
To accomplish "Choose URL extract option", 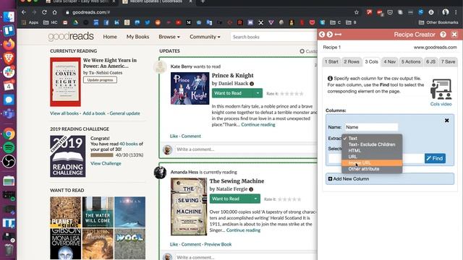I will pos(372,157).
